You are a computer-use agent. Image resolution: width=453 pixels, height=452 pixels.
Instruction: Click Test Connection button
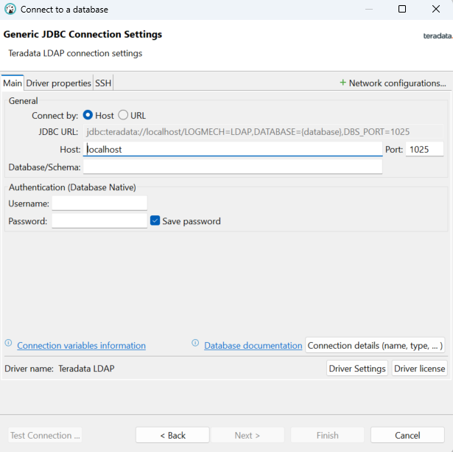coord(45,435)
